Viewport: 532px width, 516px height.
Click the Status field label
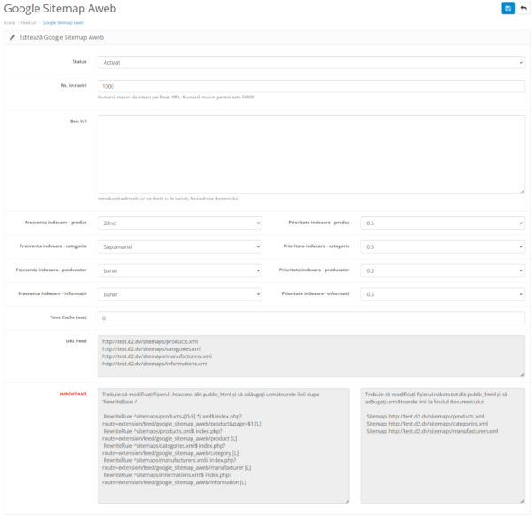[x=80, y=61]
